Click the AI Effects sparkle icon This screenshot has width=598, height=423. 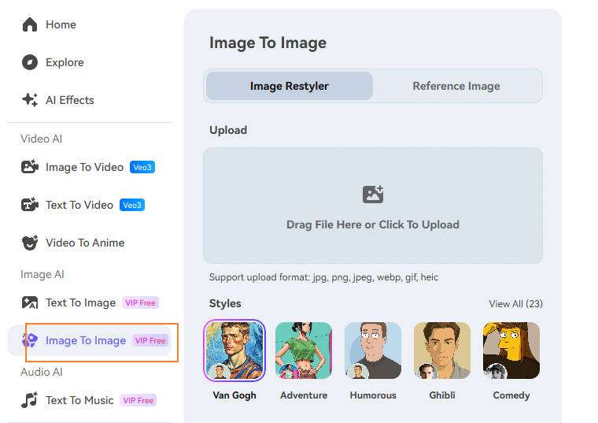tap(30, 100)
